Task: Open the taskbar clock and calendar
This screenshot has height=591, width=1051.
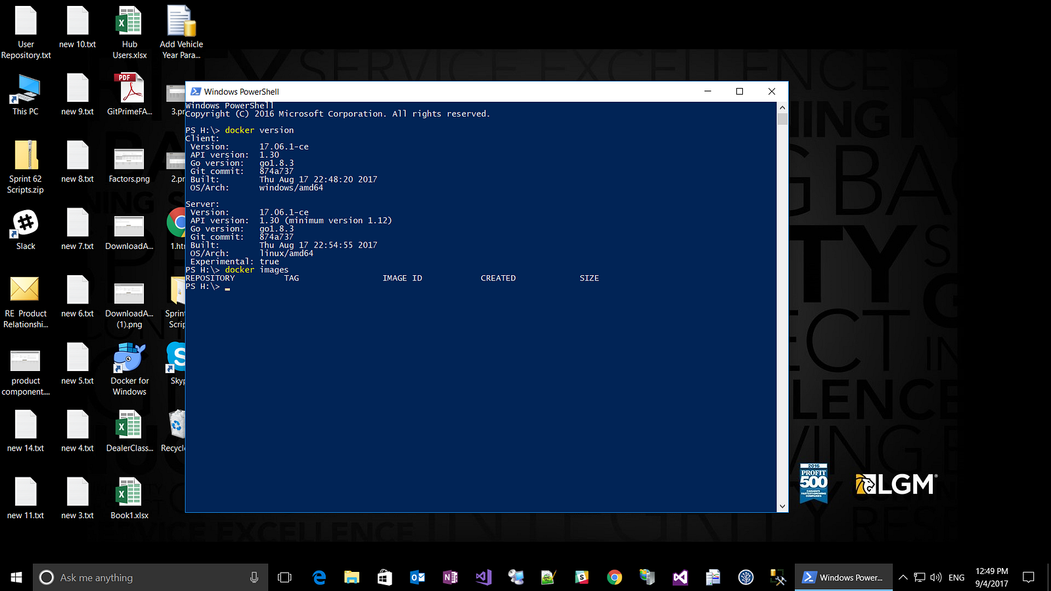Action: tap(991, 577)
